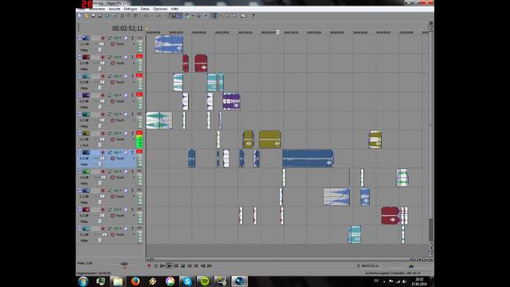The image size is (510, 287).
Task: Click the Redo arrow in the toolbar
Action: click(x=159, y=16)
